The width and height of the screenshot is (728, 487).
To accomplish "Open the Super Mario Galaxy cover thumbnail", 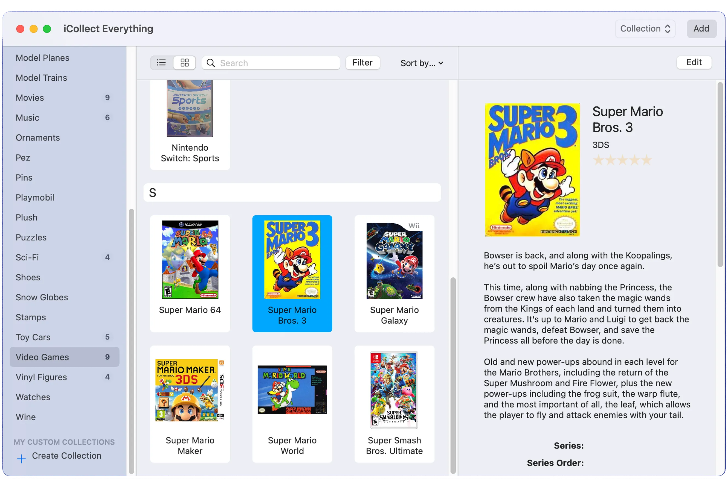I will (394, 260).
